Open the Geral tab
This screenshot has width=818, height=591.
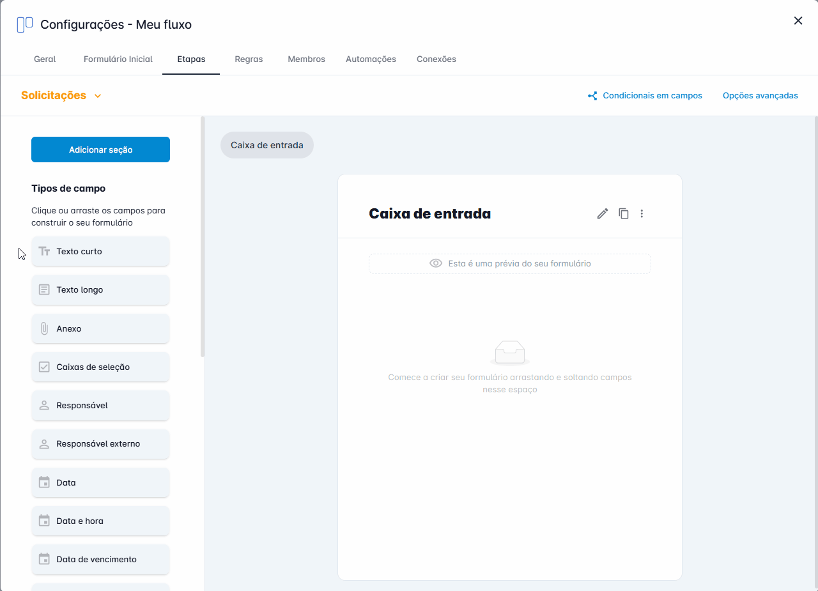point(45,59)
